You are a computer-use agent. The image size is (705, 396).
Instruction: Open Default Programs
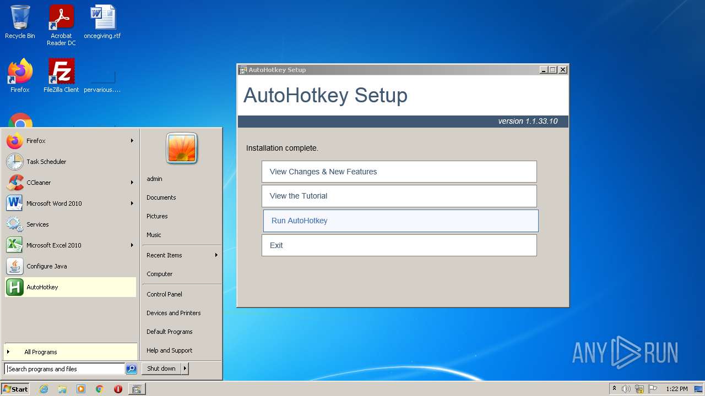coord(182,332)
